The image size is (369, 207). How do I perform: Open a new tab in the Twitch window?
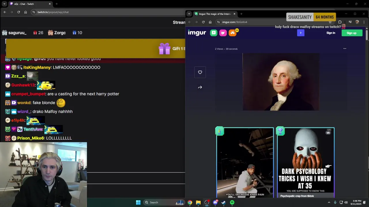[57, 4]
